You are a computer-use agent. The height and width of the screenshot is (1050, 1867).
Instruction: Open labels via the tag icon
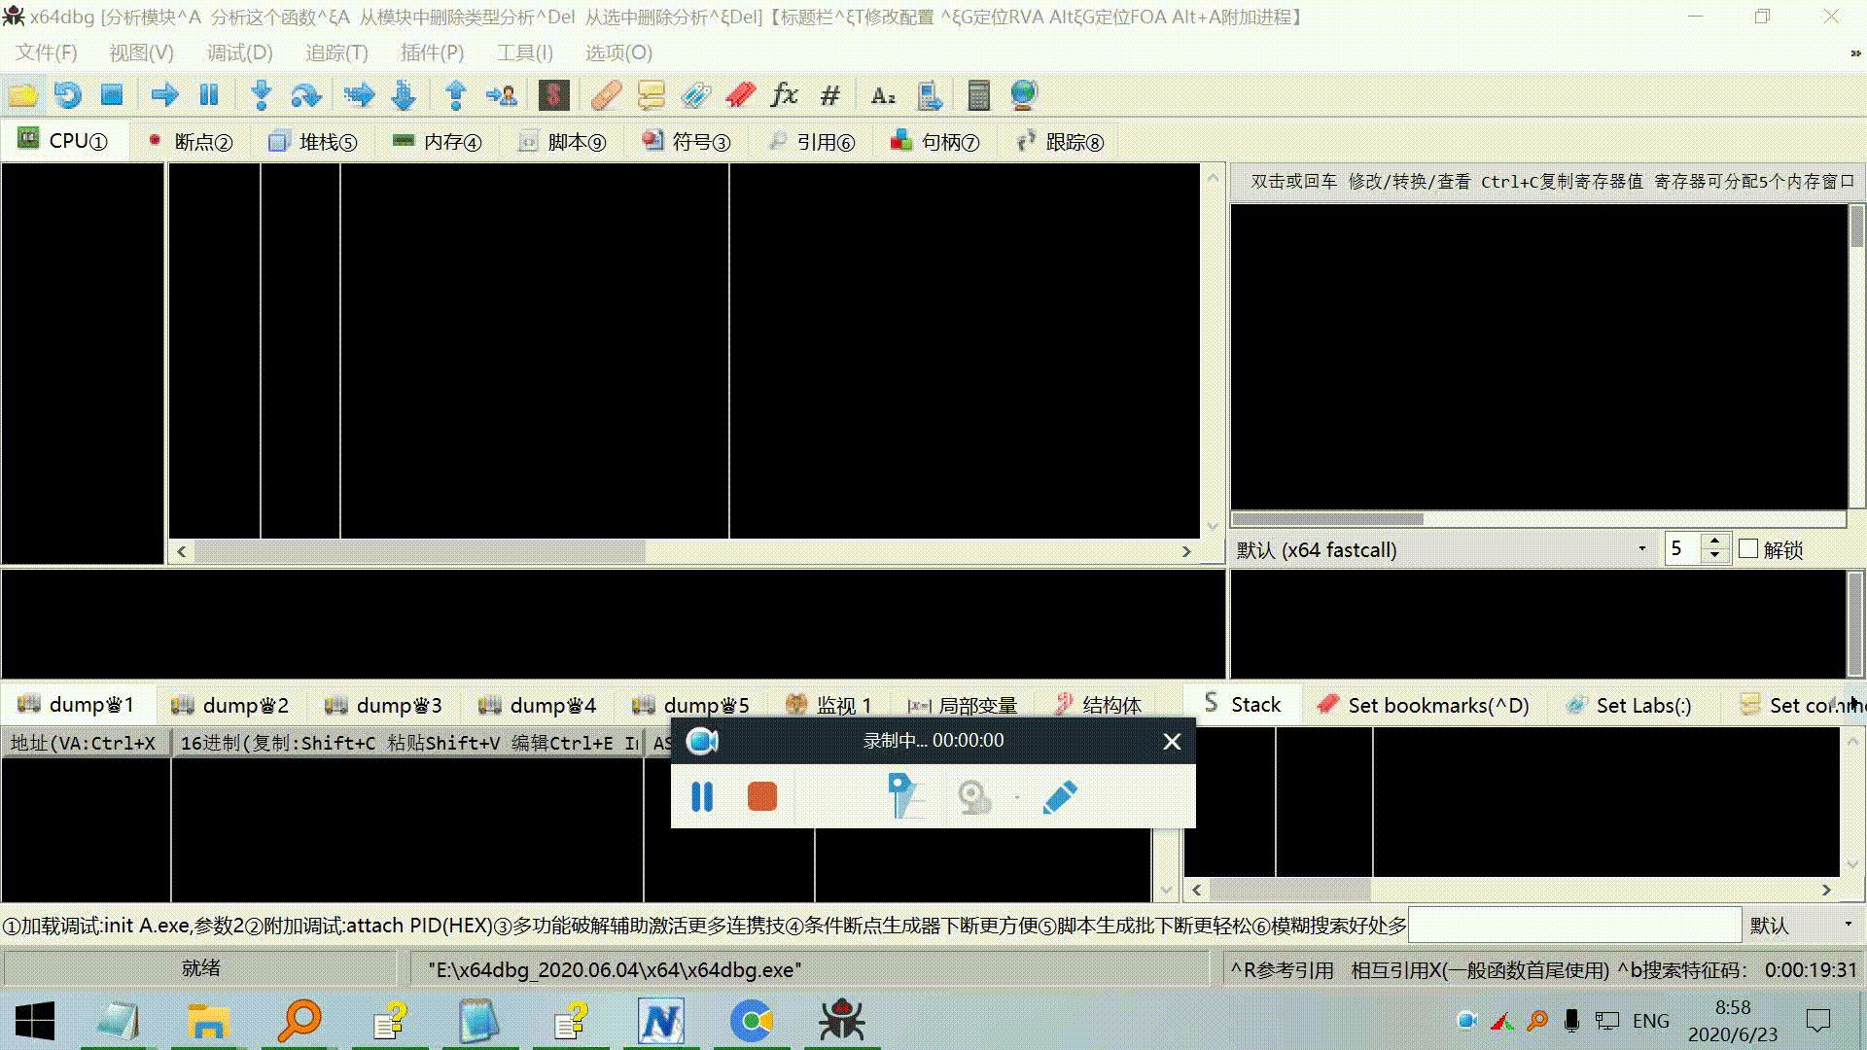(x=695, y=94)
